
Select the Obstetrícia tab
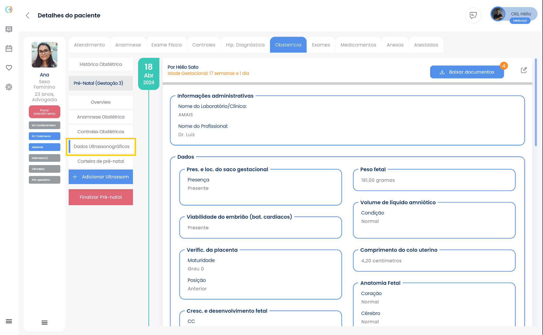(x=288, y=45)
